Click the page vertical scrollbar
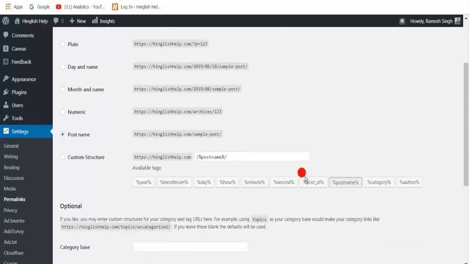The image size is (469, 264). click(466, 124)
